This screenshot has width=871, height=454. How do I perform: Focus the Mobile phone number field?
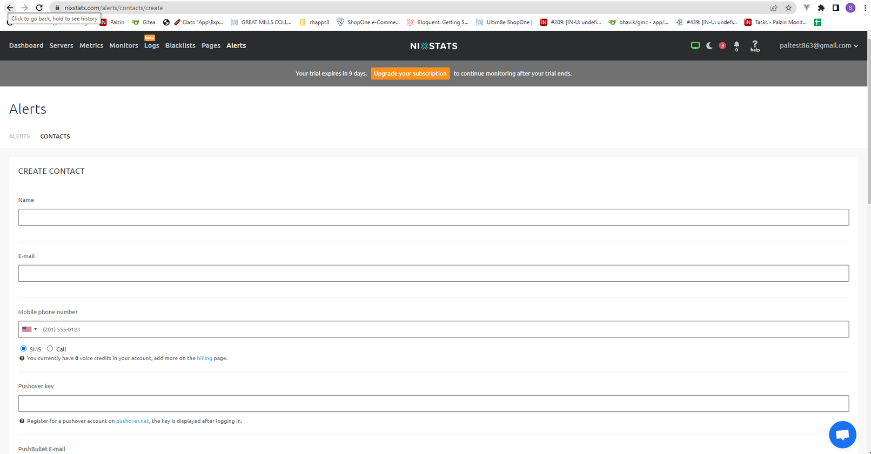pos(433,329)
